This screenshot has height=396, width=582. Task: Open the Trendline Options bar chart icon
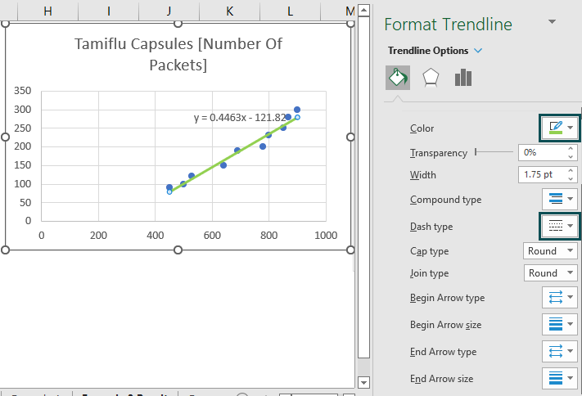coord(462,78)
